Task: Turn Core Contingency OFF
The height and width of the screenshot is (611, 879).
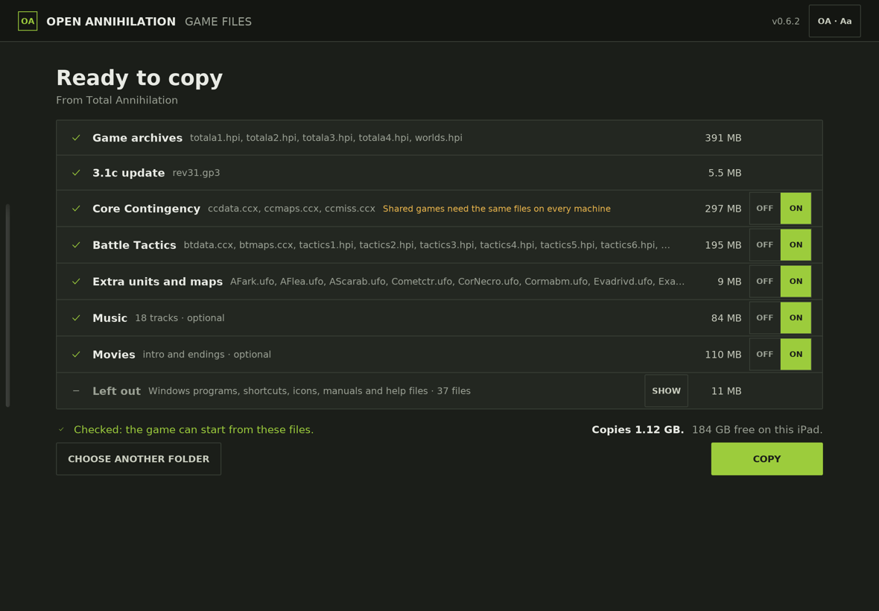Action: point(764,209)
